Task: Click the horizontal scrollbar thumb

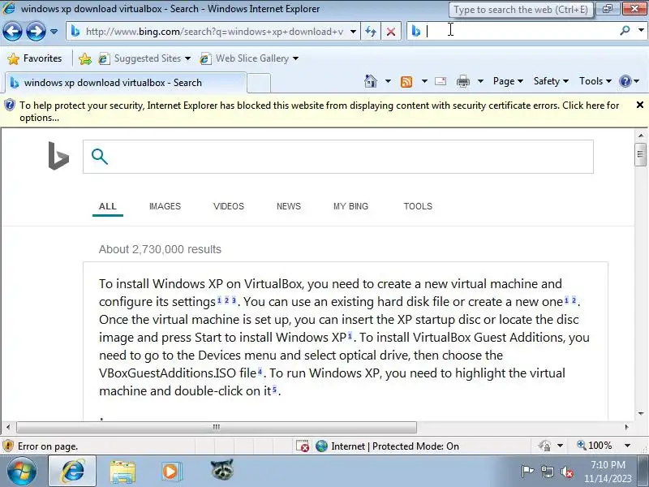Action: 216,427
